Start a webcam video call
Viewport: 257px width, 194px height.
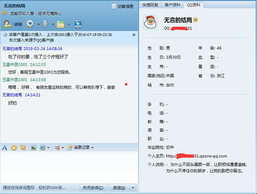(30, 24)
